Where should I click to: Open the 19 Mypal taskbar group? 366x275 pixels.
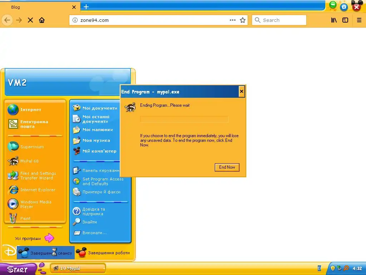point(78,269)
